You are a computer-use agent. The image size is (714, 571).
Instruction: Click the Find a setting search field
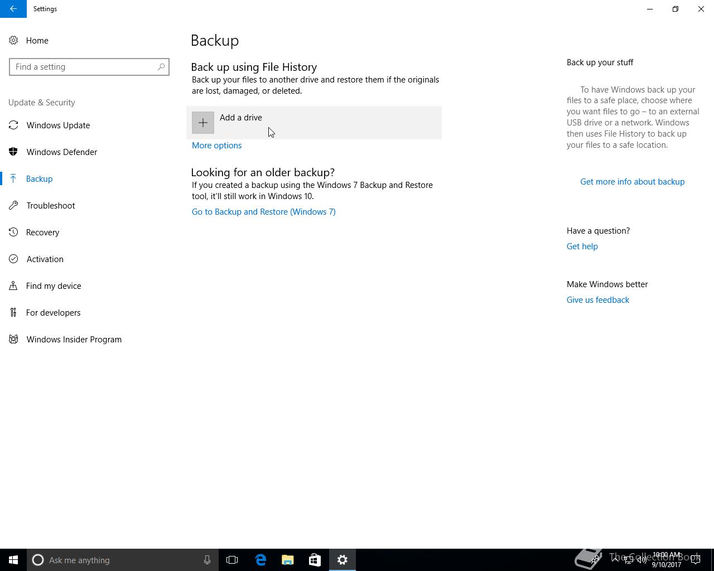tap(89, 67)
